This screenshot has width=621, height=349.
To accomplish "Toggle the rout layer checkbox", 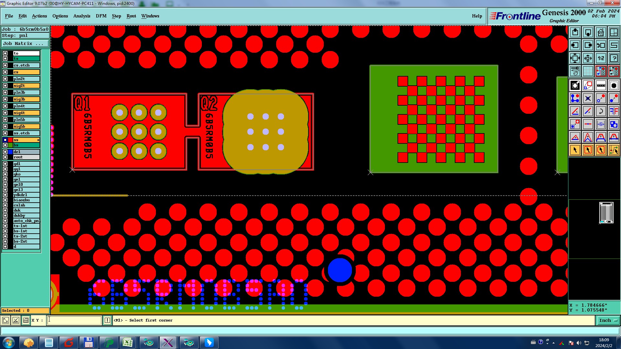I will point(5,157).
